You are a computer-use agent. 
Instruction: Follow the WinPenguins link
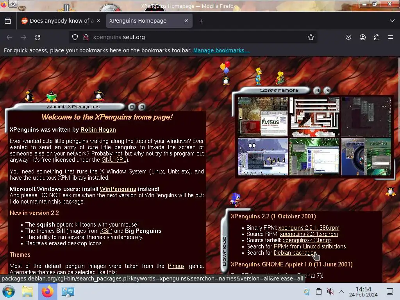click(118, 189)
